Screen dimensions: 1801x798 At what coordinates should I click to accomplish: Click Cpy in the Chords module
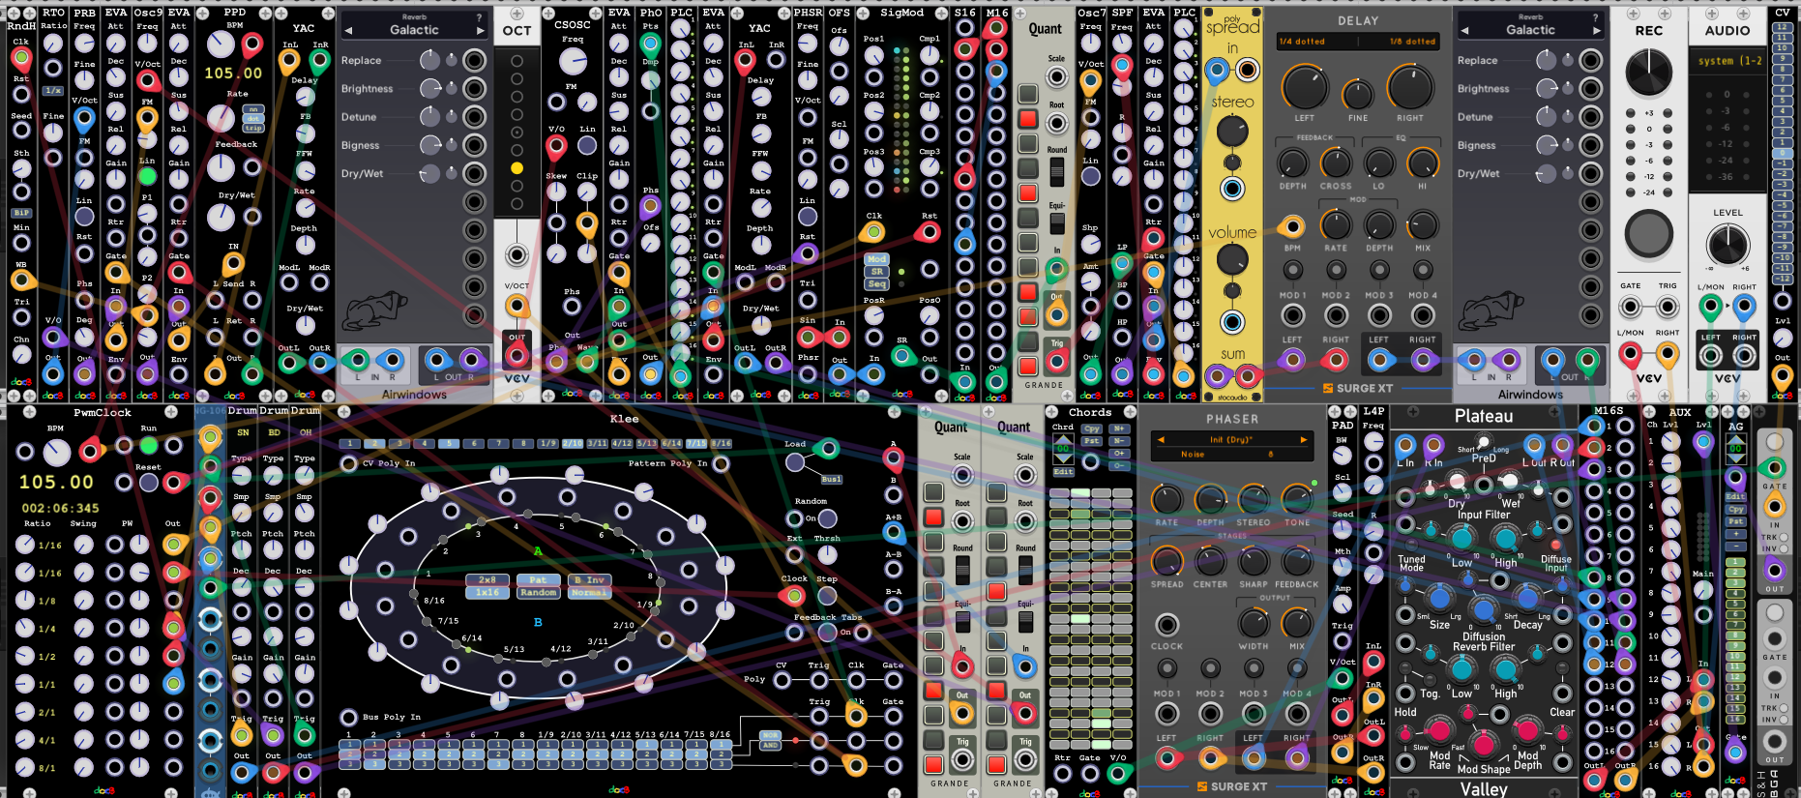click(1092, 429)
